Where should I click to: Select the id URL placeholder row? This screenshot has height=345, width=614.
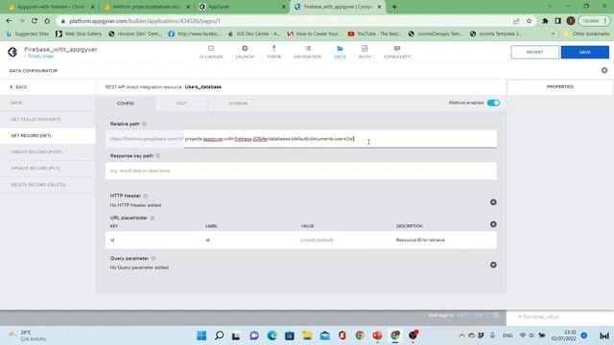300,240
